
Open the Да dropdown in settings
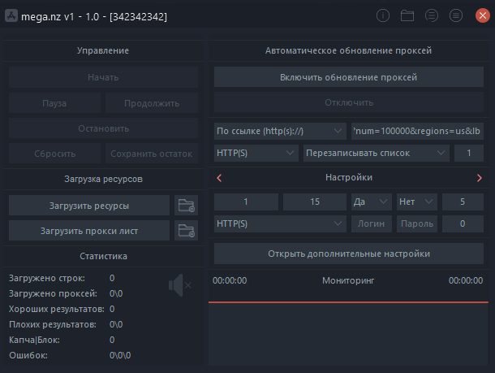[x=372, y=201]
